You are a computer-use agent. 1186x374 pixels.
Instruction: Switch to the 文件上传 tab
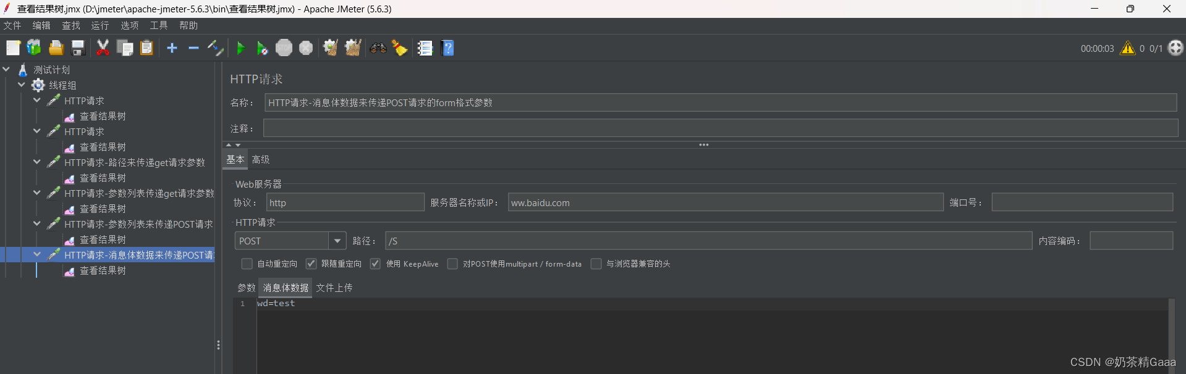pyautogui.click(x=334, y=288)
